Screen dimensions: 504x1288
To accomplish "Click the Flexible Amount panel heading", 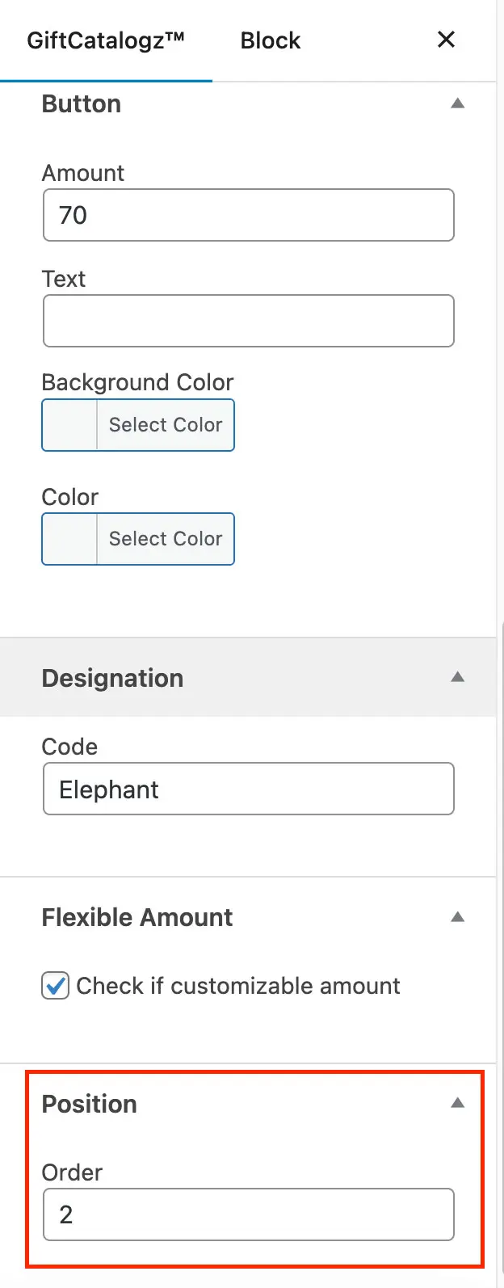I will 137,917.
